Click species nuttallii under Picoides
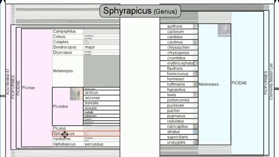Viewport: 279px width, 157px height. point(102,113)
